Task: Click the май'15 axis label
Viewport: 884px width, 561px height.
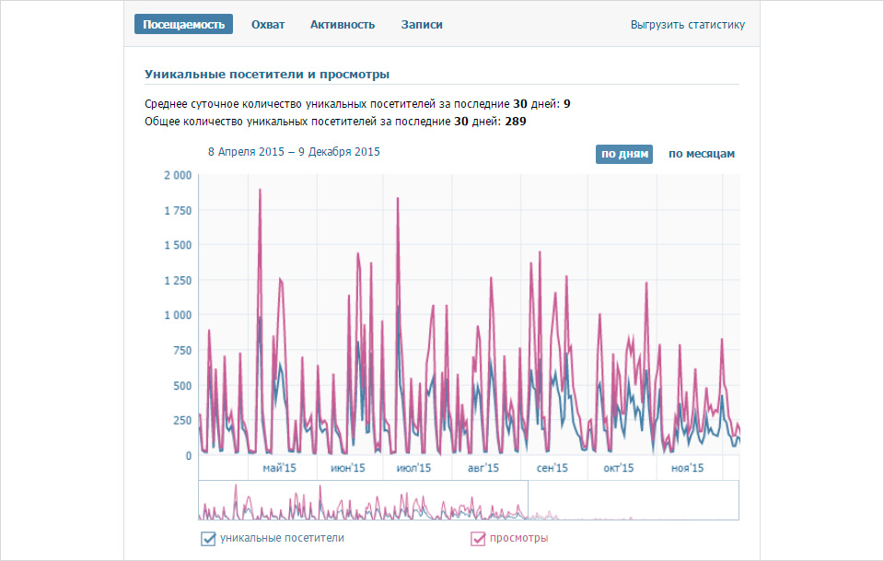Action: [x=279, y=468]
